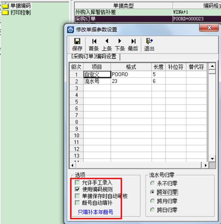The width and height of the screenshot is (221, 224).
Task: Click the 替代符 column header
Action: click(x=196, y=67)
